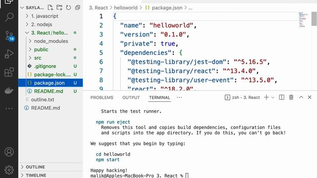Open root-level README.md below outline.txt
This screenshot has height=178, width=317.
(x=51, y=108)
